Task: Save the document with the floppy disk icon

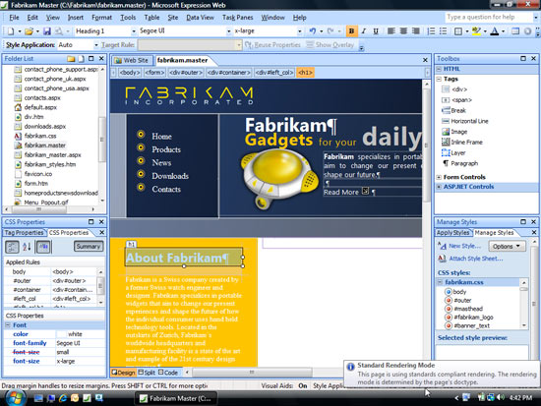Action: click(x=47, y=31)
